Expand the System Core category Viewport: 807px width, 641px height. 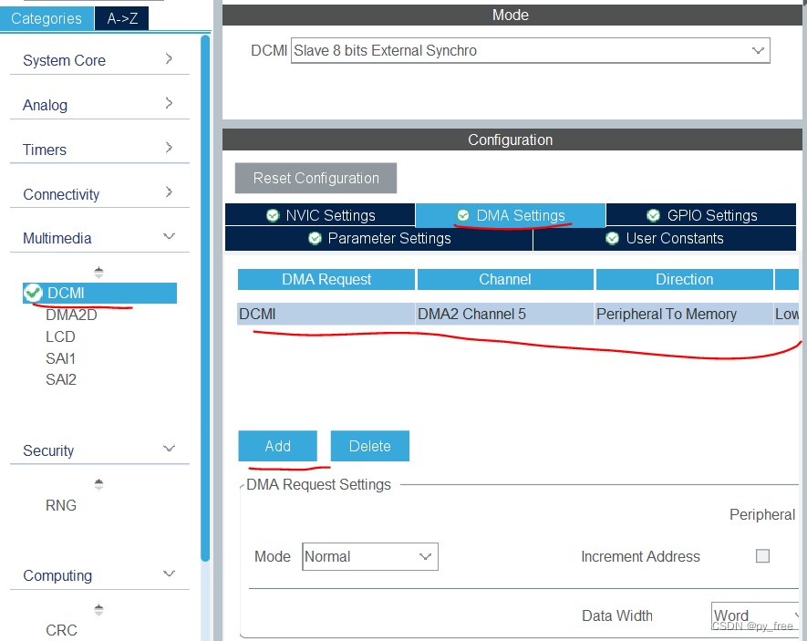pos(169,58)
